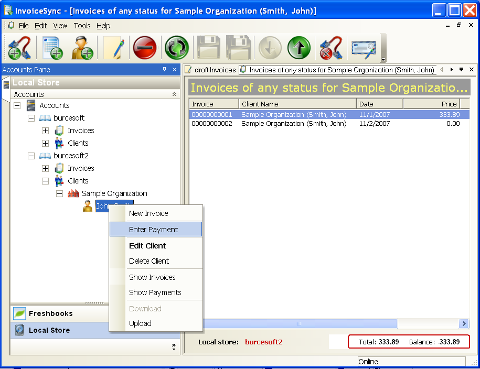Click the Clients icon under burcesoft2
480x369 pixels.
59,181
